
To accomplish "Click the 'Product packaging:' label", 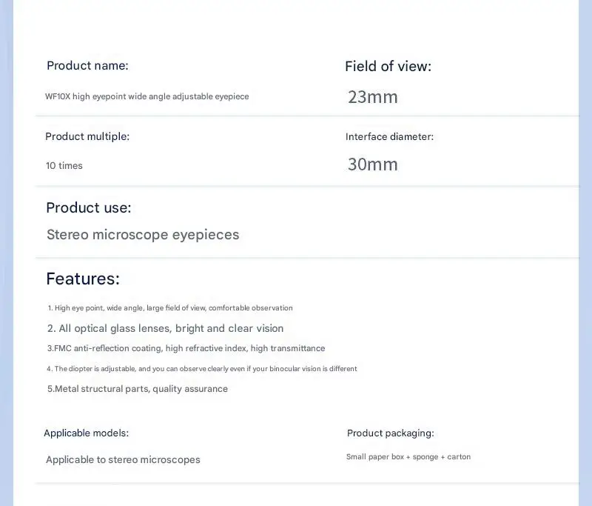I will (391, 433).
